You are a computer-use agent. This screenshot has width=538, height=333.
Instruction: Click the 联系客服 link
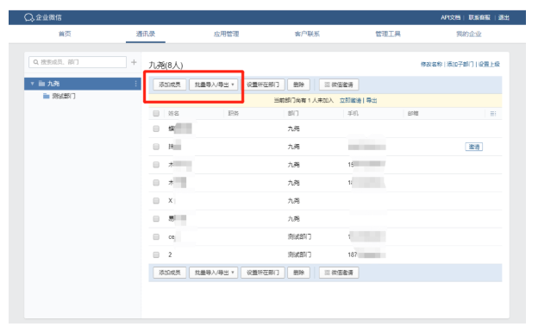(x=479, y=17)
